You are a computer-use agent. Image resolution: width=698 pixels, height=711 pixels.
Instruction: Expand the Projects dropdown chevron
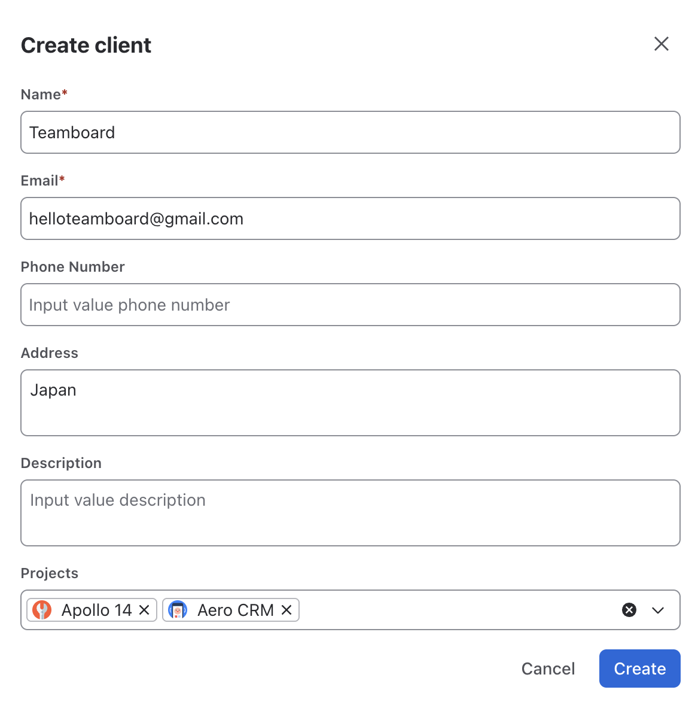click(x=658, y=610)
